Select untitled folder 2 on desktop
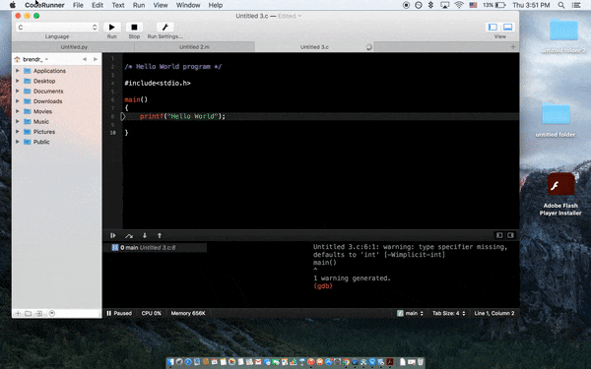591x369 pixels. click(x=563, y=35)
